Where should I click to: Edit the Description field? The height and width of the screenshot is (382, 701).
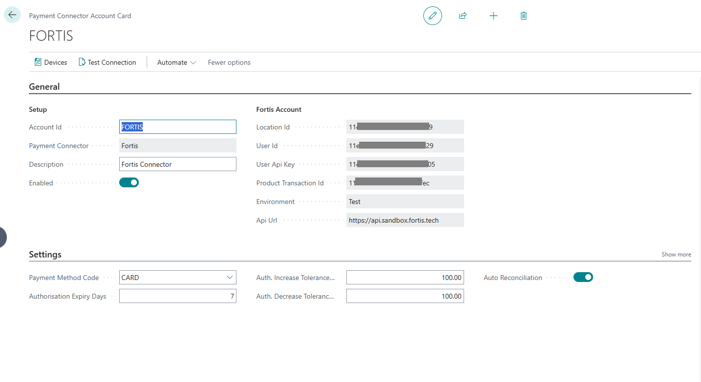coord(178,164)
